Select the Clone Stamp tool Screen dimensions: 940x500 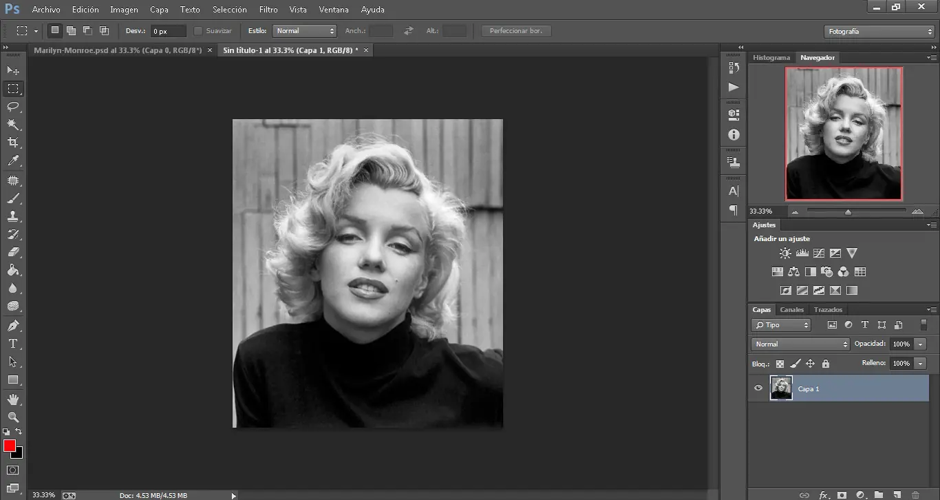pos(13,216)
